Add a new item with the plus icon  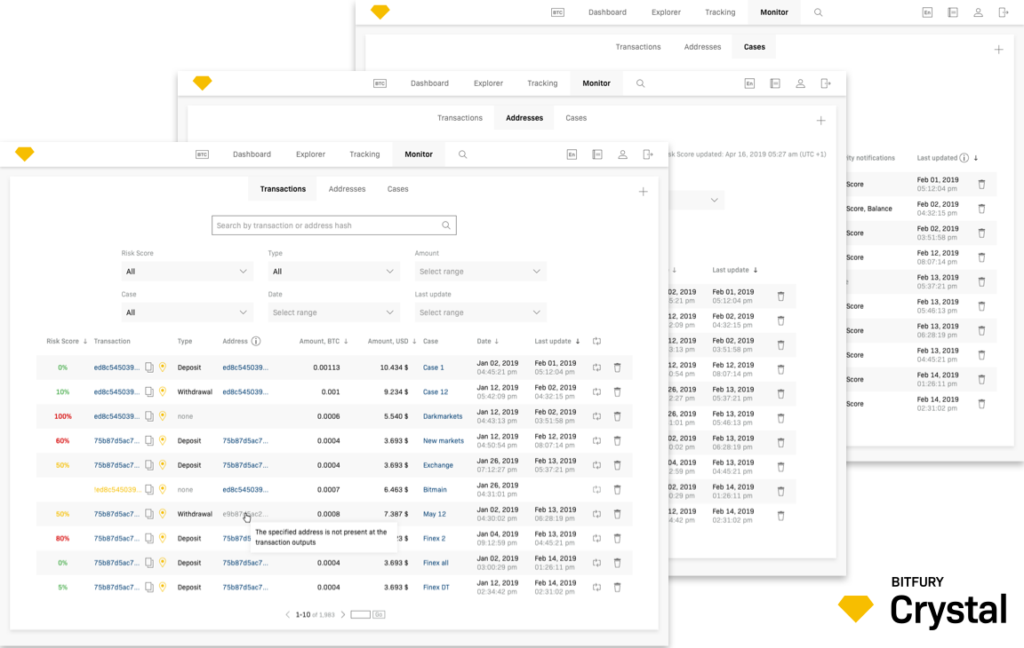click(x=643, y=191)
